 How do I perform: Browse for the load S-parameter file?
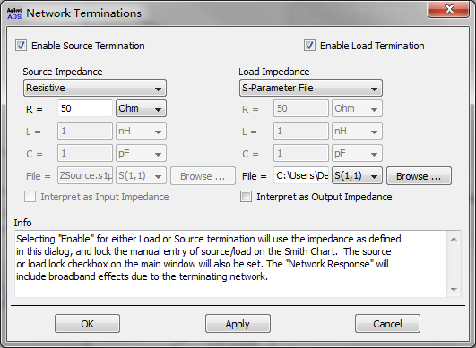pyautogui.click(x=419, y=176)
